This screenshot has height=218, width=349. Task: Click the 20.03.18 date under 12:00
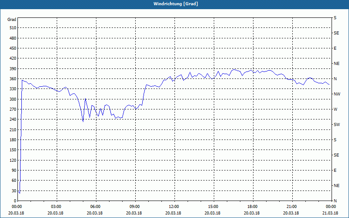[173, 213]
